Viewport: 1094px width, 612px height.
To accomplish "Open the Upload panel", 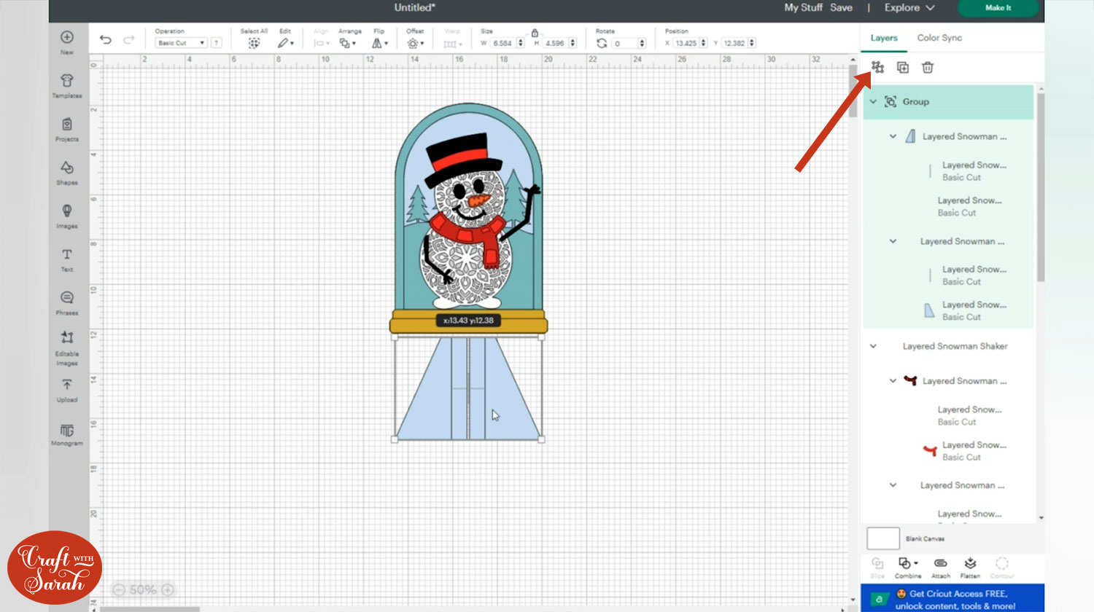I will [66, 389].
